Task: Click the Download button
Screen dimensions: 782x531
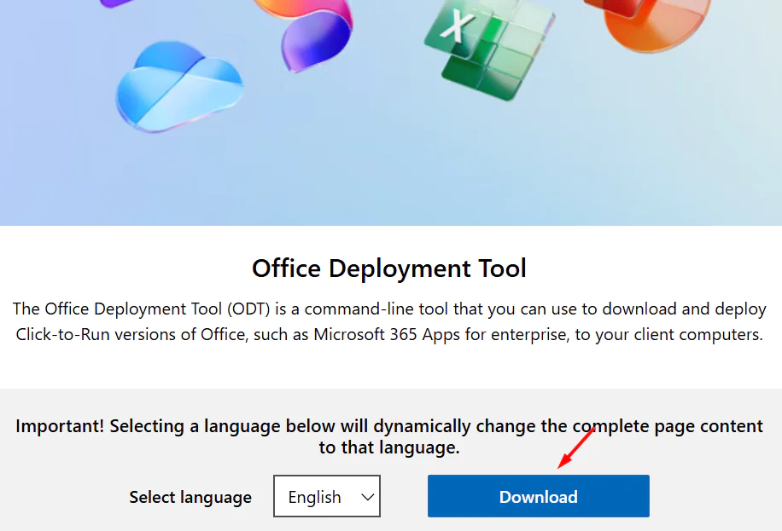Action: tap(538, 496)
